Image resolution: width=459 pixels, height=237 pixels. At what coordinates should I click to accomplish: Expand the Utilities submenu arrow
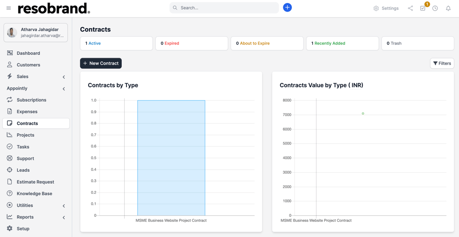64,206
